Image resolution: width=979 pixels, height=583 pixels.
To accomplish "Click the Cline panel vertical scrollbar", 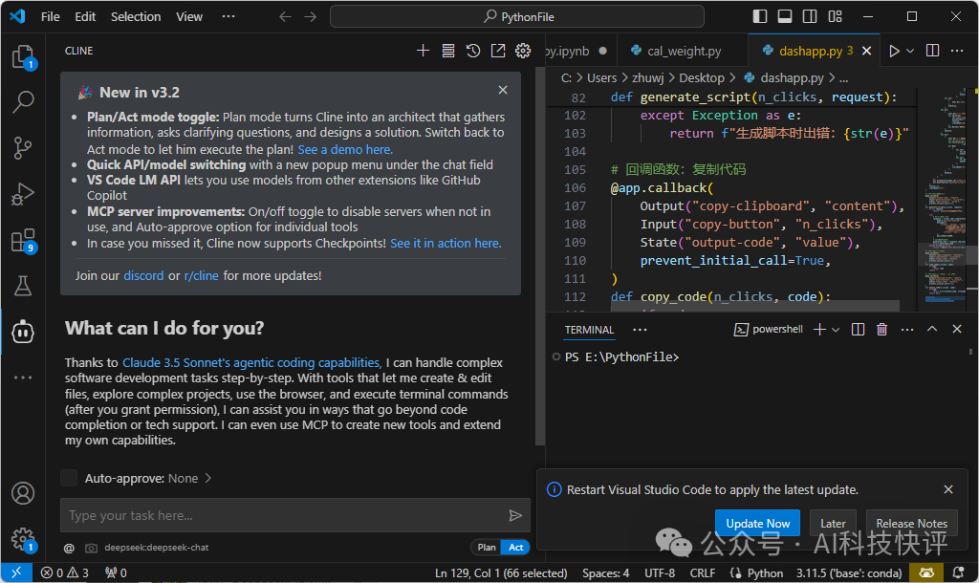I will coord(540,256).
